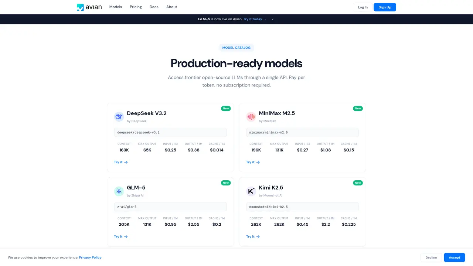Dismiss the GLM-5 announcement banner
The width and height of the screenshot is (473, 266).
click(273, 19)
